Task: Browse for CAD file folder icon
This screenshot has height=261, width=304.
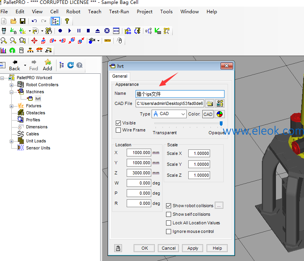Action: click(210, 103)
